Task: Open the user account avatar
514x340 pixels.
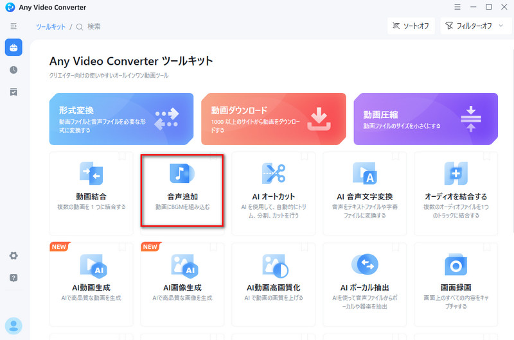Action: (x=13, y=326)
